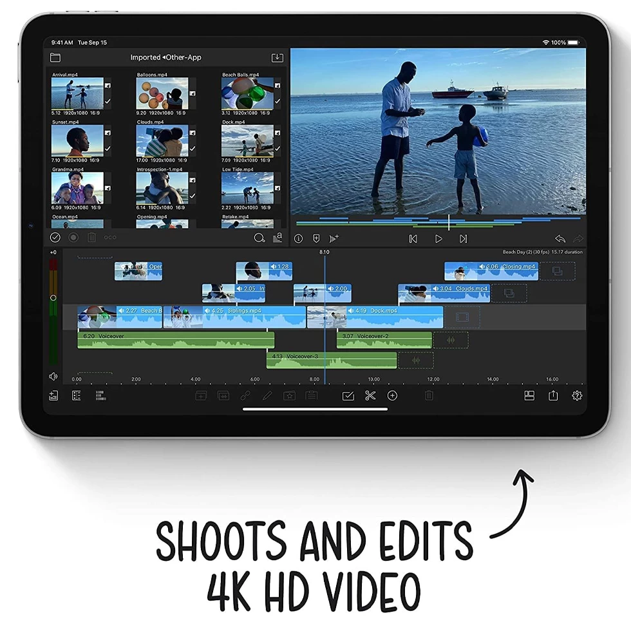Toggle checkmark beside Arrival.mp4
Image resolution: width=631 pixels, height=631 pixels.
pyautogui.click(x=108, y=102)
